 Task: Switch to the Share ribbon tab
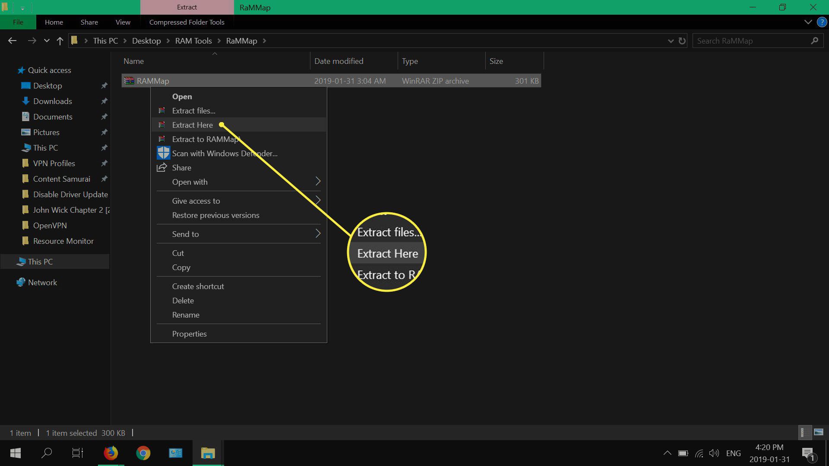click(89, 22)
